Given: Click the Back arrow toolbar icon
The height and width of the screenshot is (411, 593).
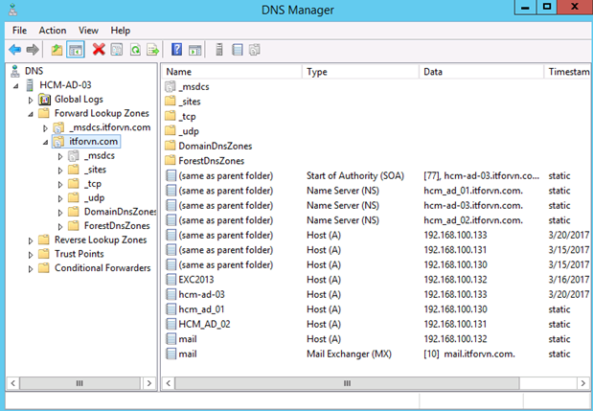Looking at the screenshot, I should (14, 49).
